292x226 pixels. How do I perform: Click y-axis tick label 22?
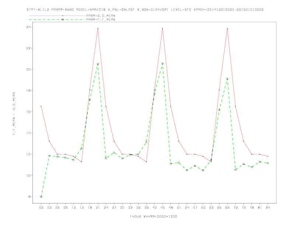pos(28,48)
